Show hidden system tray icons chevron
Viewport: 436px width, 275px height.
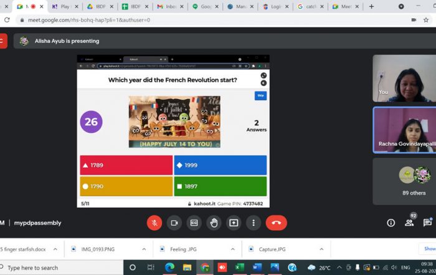pyautogui.click(x=339, y=268)
